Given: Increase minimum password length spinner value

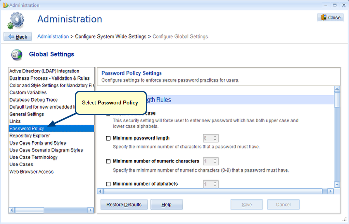Looking at the screenshot, I should point(215,136).
